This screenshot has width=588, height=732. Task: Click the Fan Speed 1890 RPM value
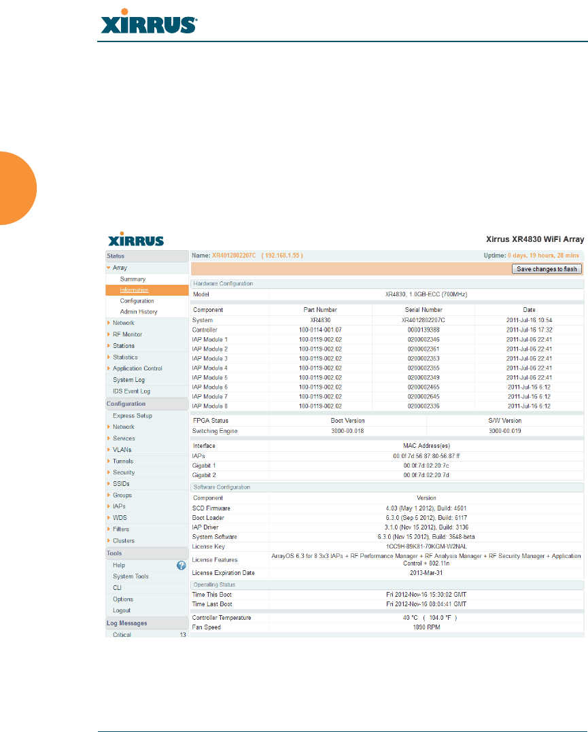click(x=426, y=627)
